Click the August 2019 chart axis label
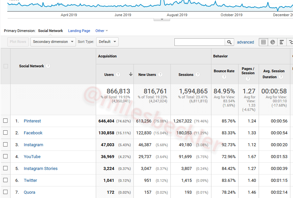 coord(177,15)
